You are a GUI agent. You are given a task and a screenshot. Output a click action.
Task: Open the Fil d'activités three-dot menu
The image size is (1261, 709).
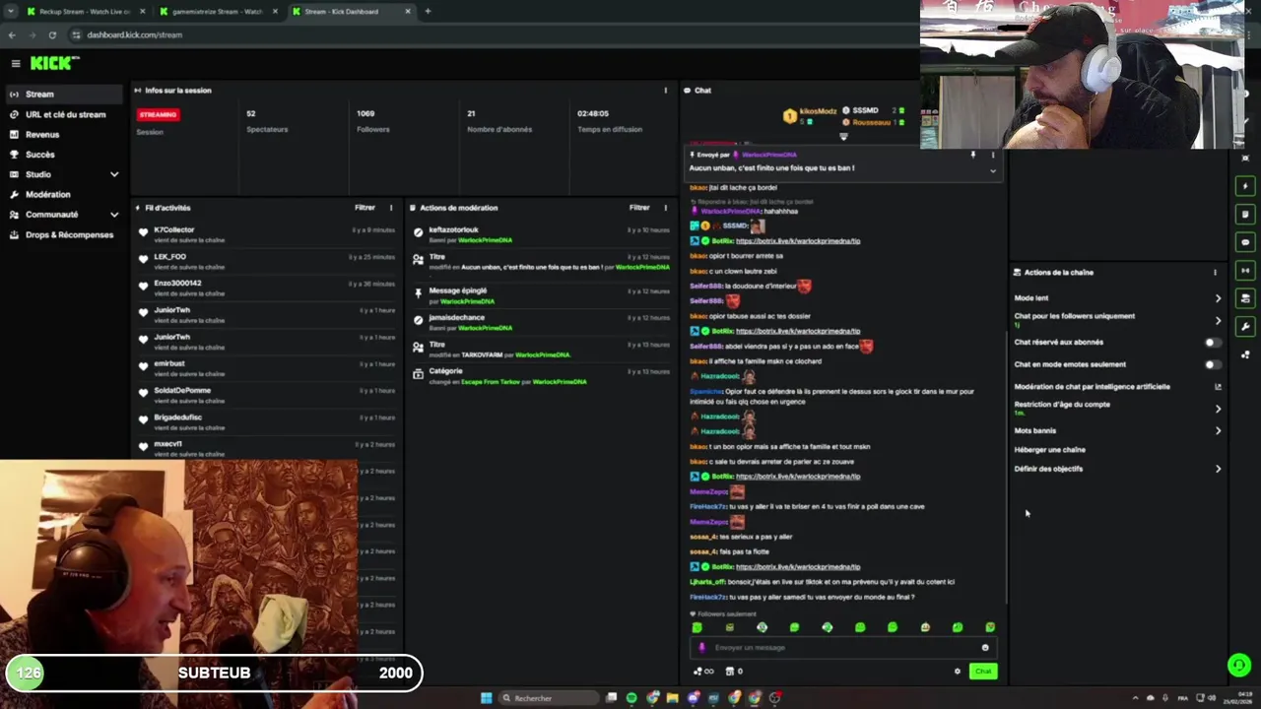391,208
